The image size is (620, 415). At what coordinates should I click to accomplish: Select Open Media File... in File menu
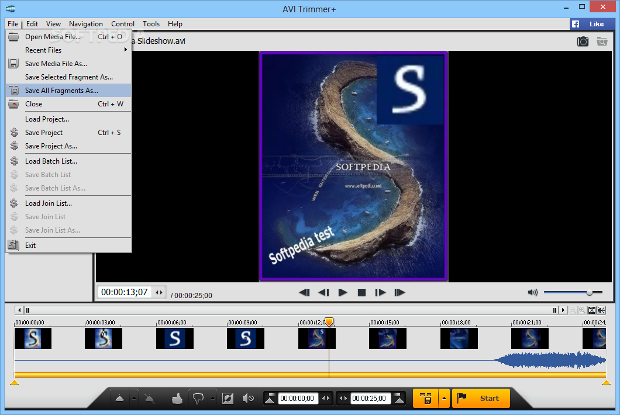68,37
